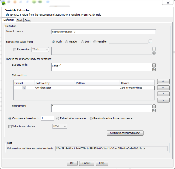The height and width of the screenshot is (169, 175).
Task: Click the Pattern column header
Action: [x=97, y=83]
